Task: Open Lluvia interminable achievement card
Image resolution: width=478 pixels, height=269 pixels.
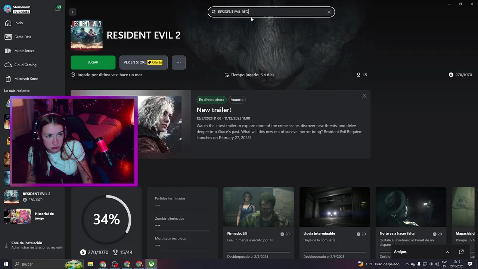Action: click(335, 223)
